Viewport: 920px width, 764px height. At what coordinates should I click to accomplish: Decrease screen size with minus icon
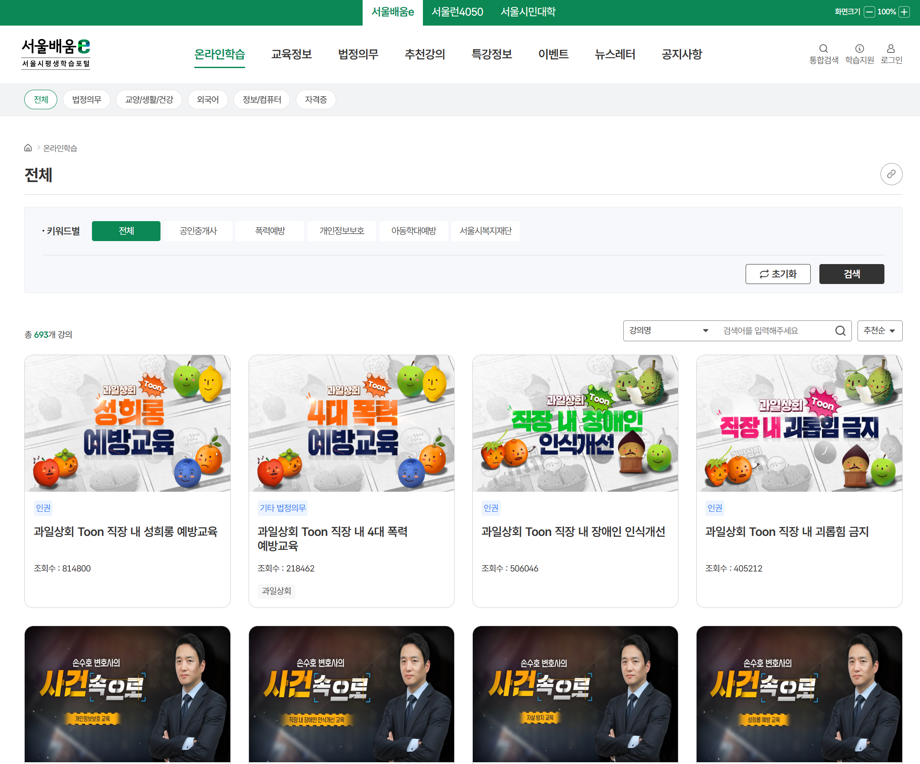click(869, 12)
